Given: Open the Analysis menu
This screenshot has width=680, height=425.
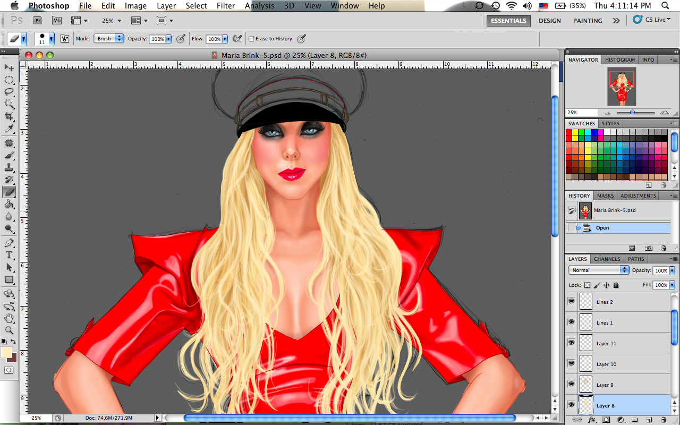Looking at the screenshot, I should [x=259, y=6].
